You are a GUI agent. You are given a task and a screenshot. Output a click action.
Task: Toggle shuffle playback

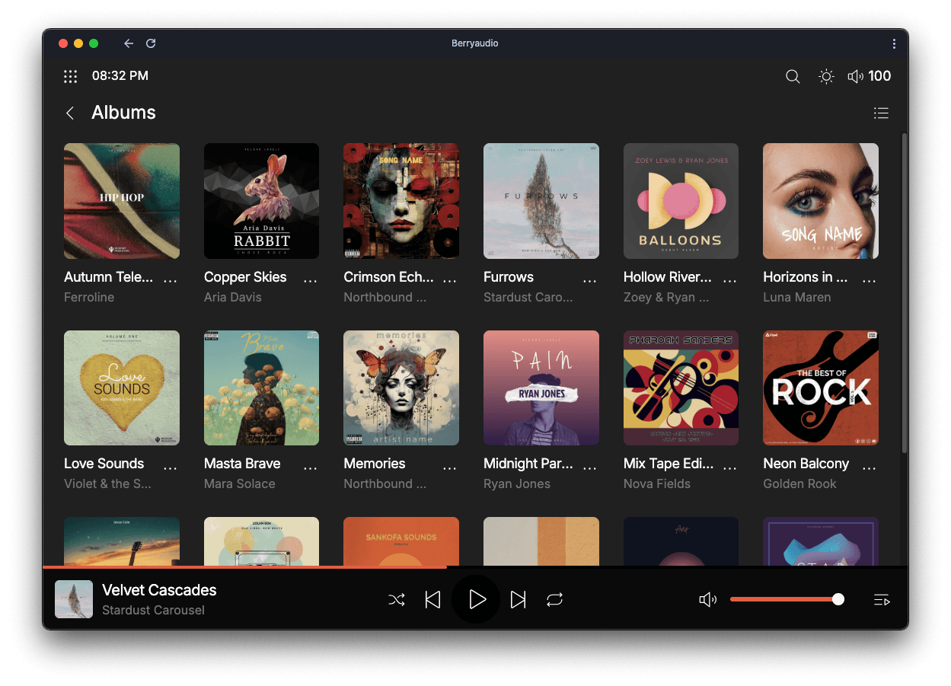[x=397, y=600]
